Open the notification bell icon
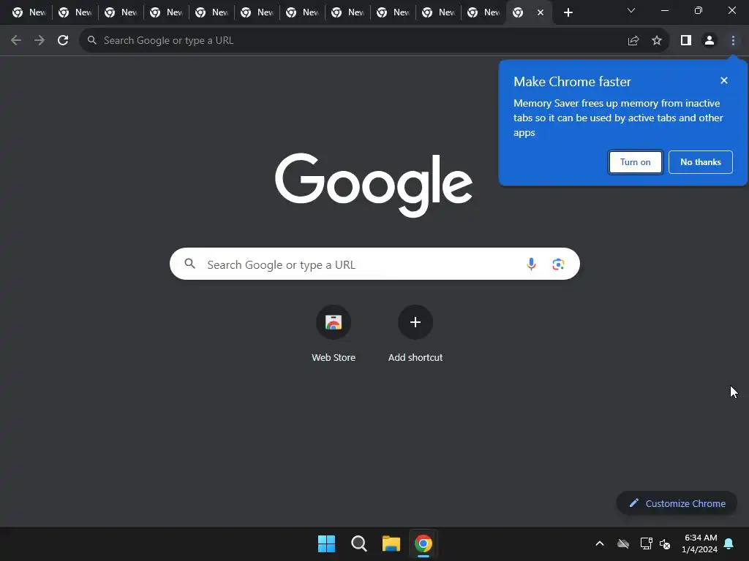 (x=729, y=543)
